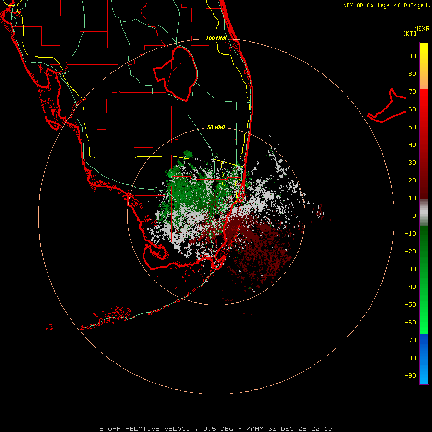The width and height of the screenshot is (432, 432).
Task: Click the -20 value on the velocity scale
Action: point(410,251)
